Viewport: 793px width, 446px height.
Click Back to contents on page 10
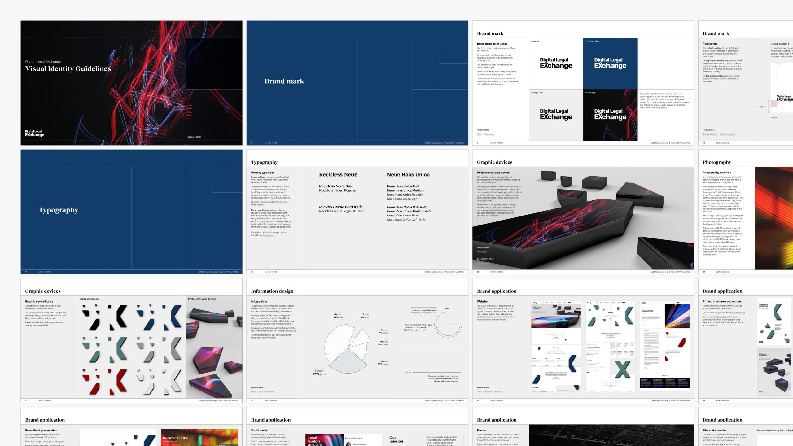pyautogui.click(x=722, y=143)
